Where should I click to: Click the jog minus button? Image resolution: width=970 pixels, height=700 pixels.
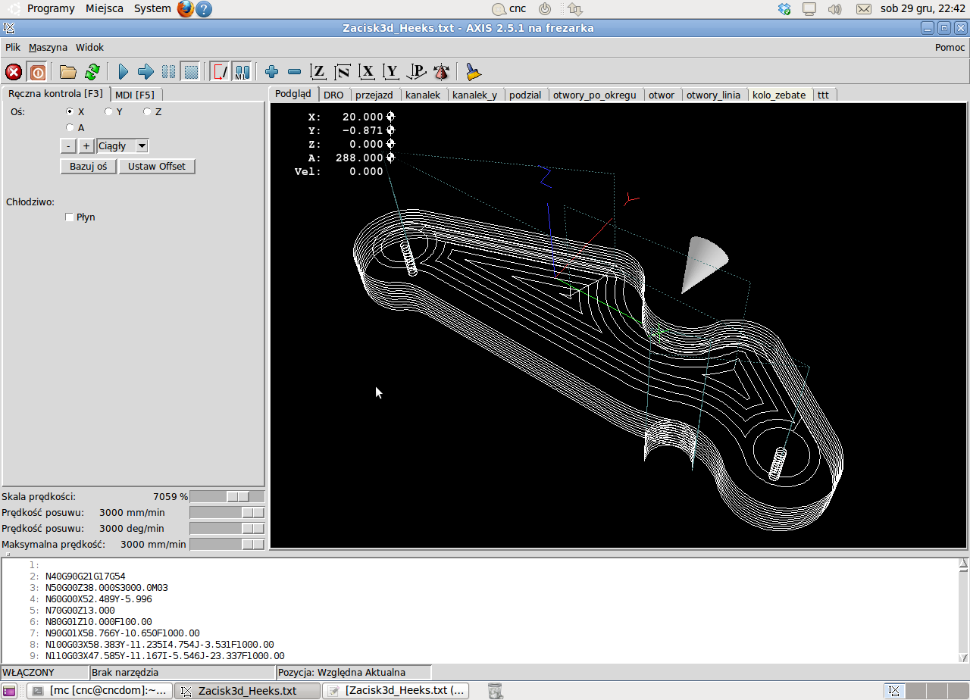pos(68,146)
